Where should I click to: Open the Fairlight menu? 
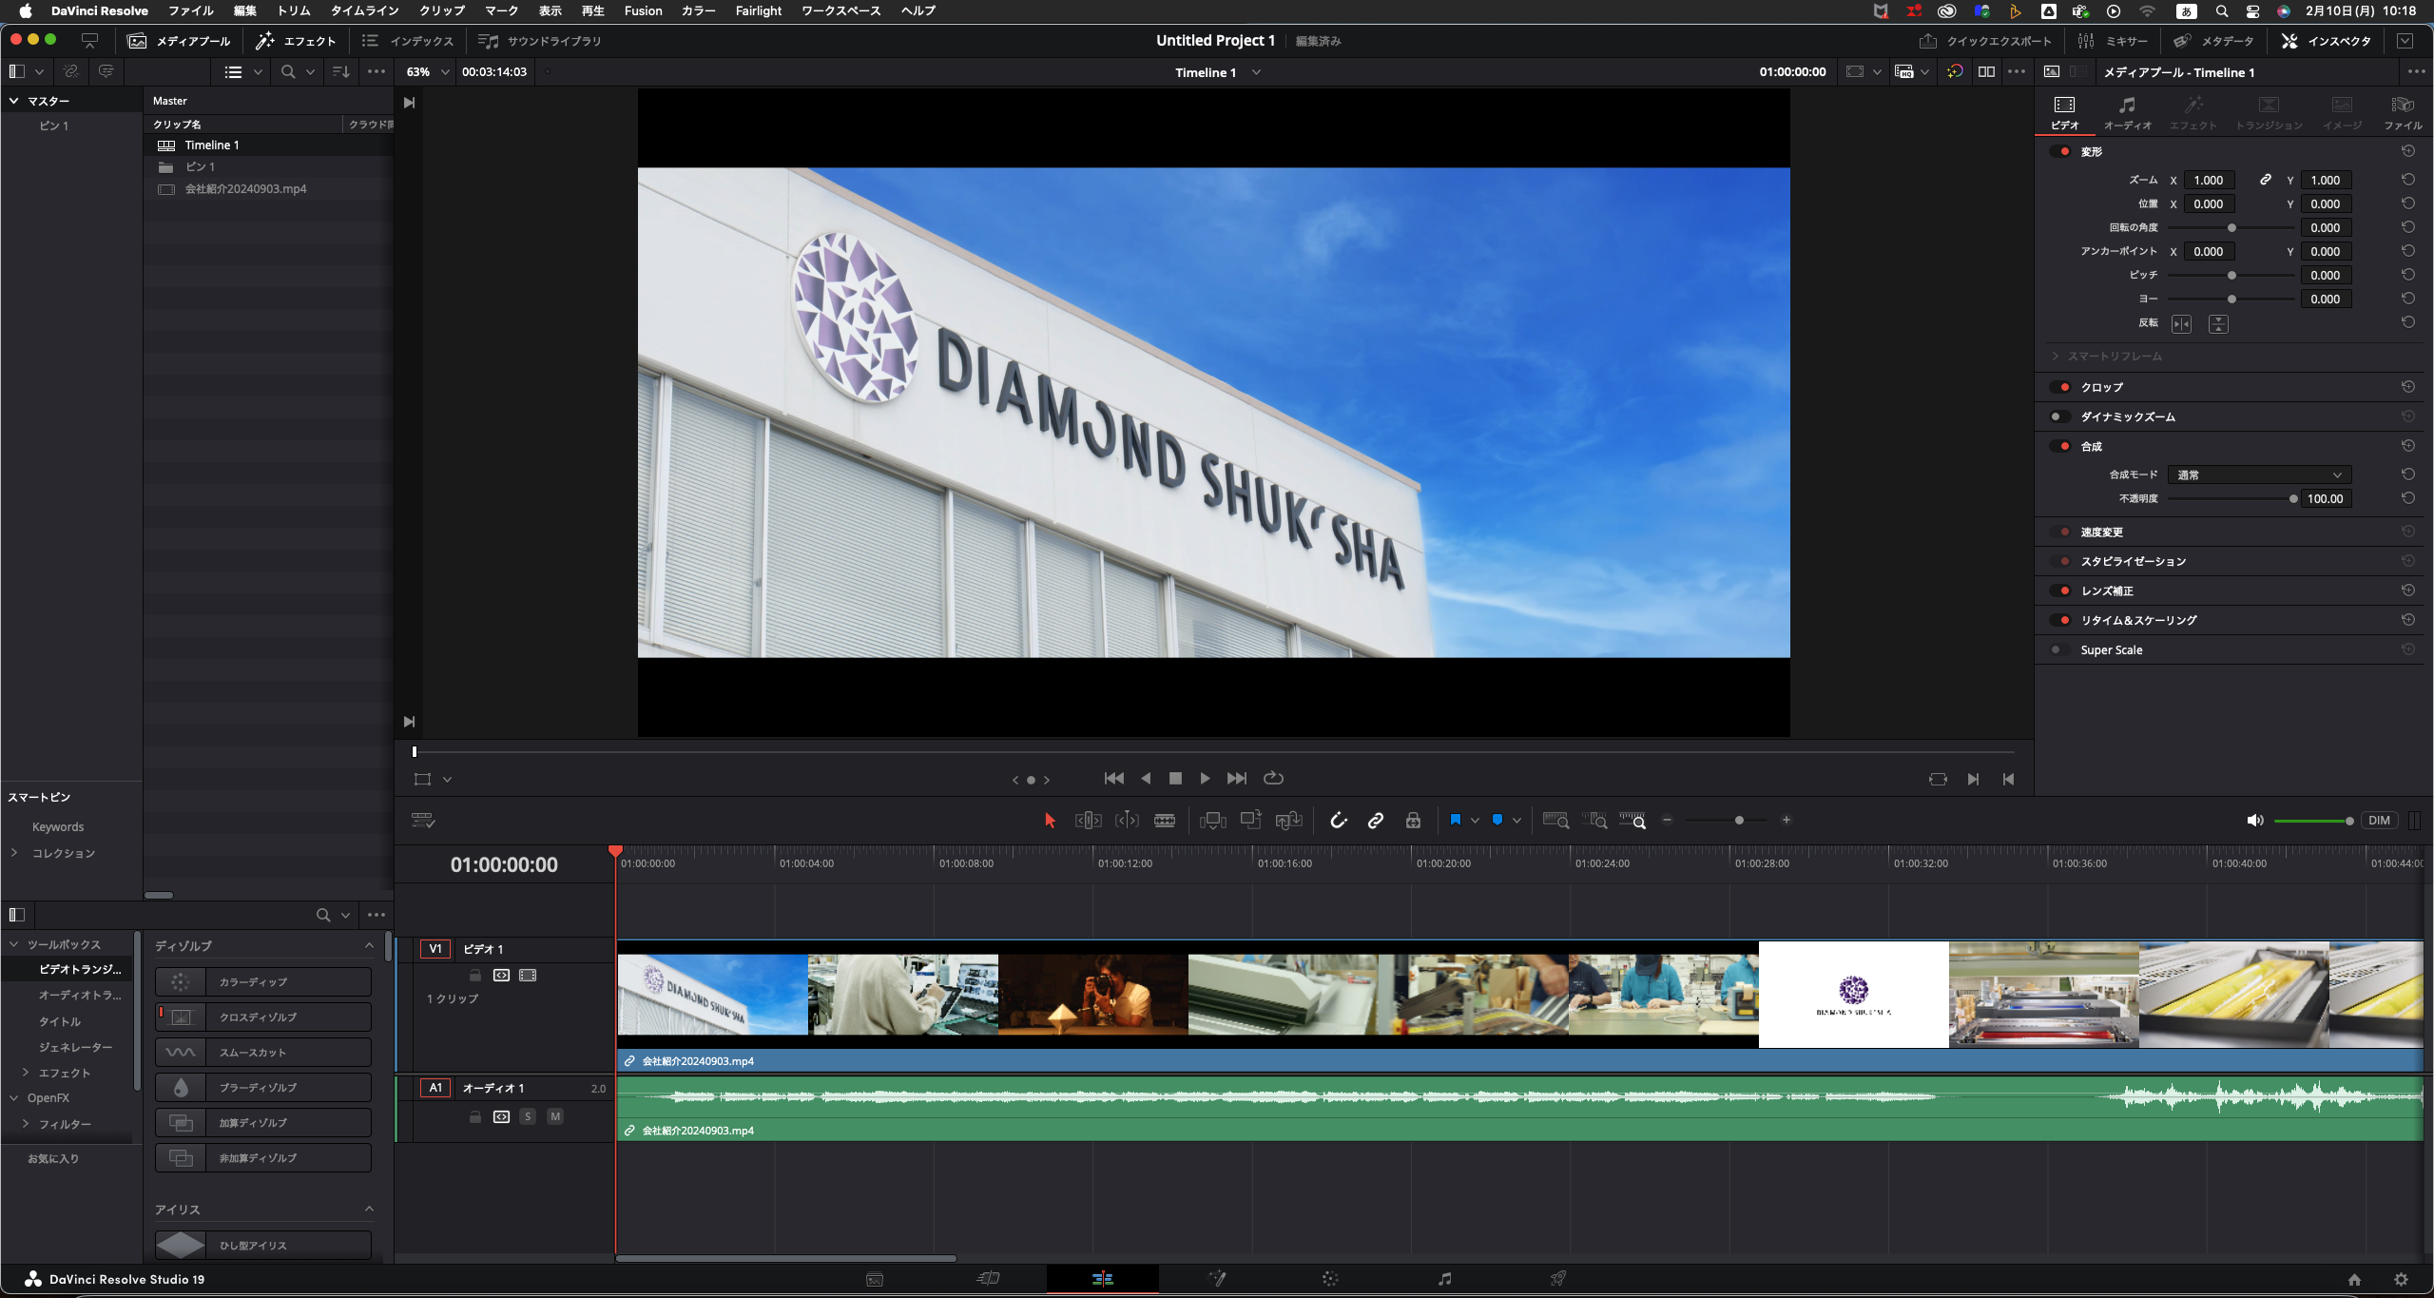pos(758,11)
